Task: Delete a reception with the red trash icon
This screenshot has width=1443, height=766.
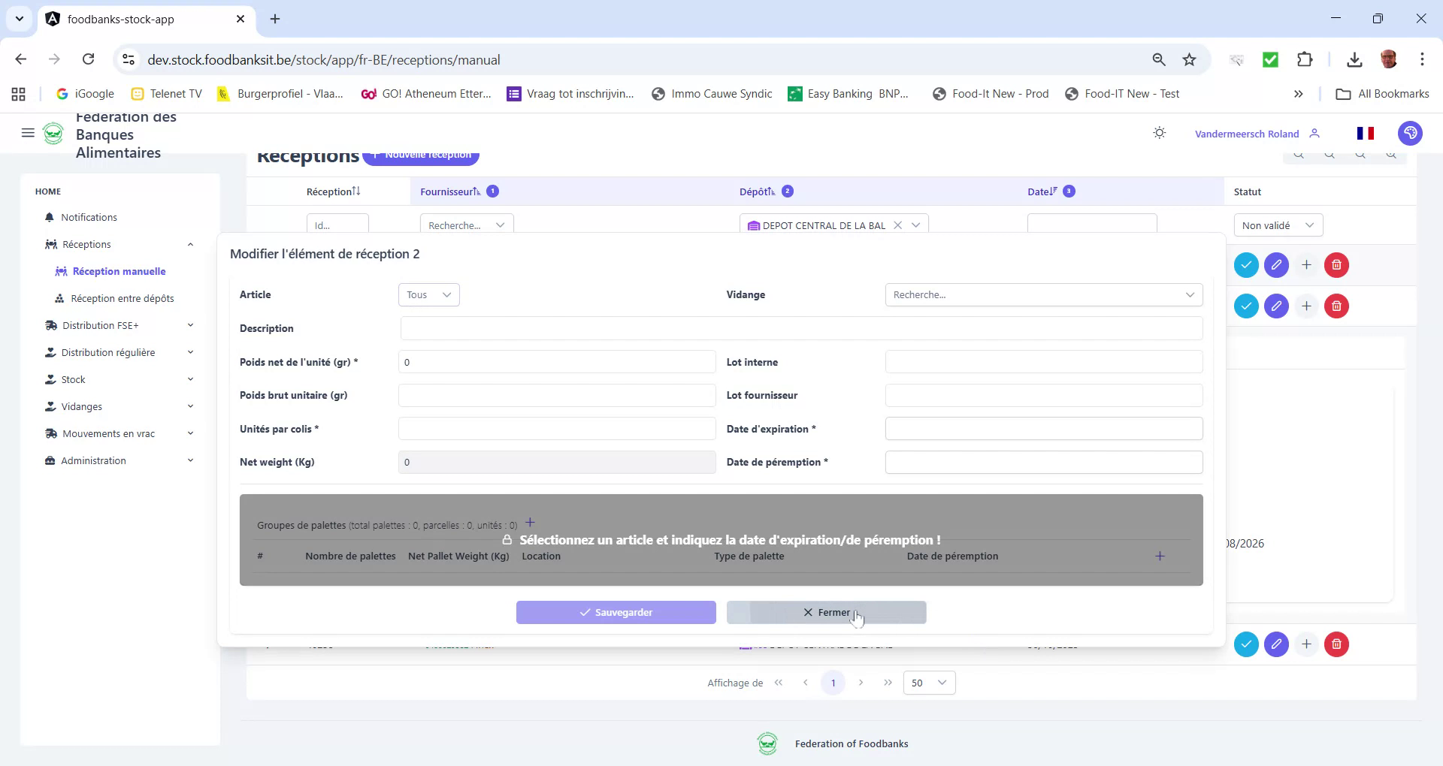Action: 1336,264
